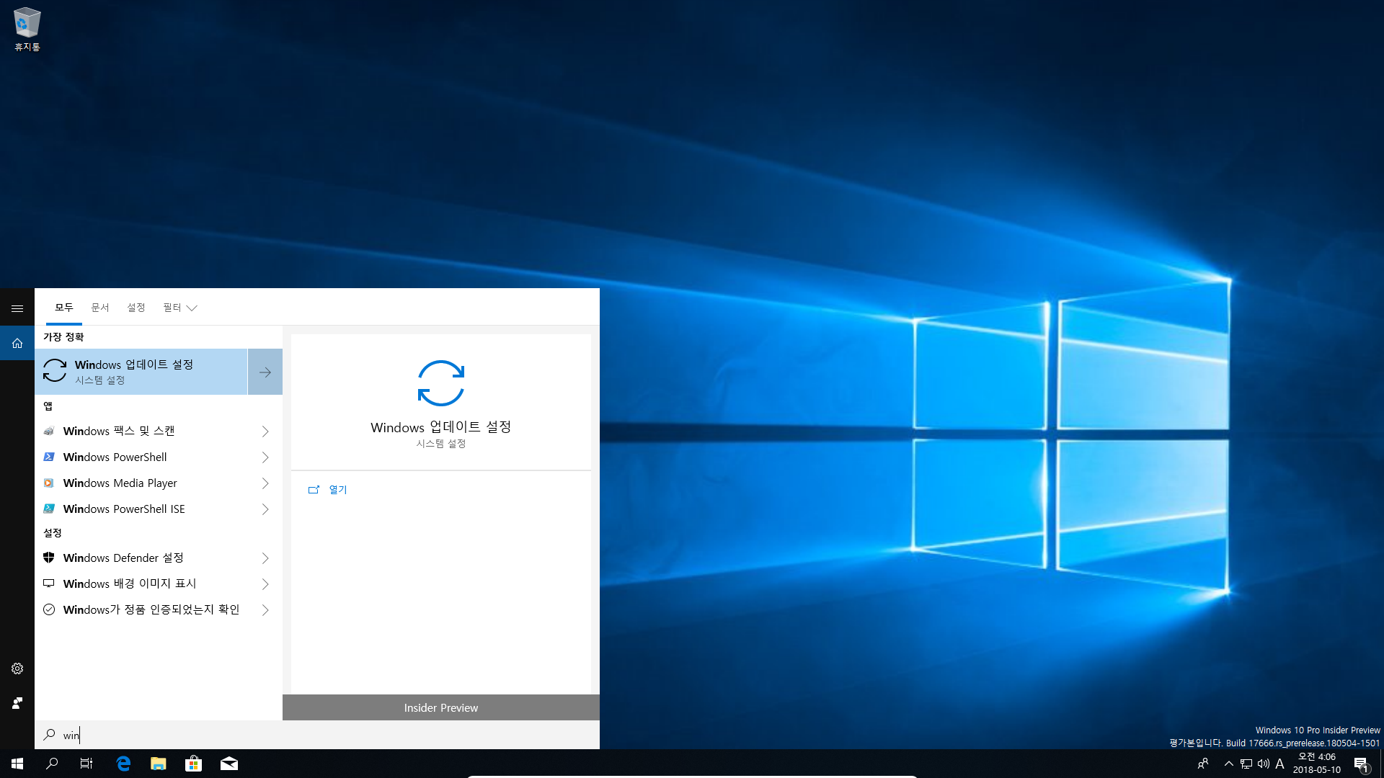Expand chevron for Windows PowerShell
The height and width of the screenshot is (778, 1384).
click(265, 457)
